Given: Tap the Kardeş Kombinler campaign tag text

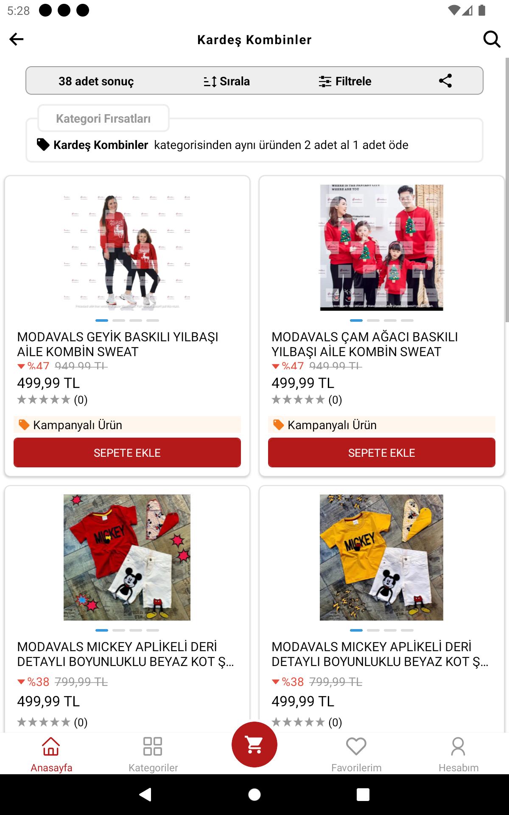Looking at the screenshot, I should click(x=101, y=145).
